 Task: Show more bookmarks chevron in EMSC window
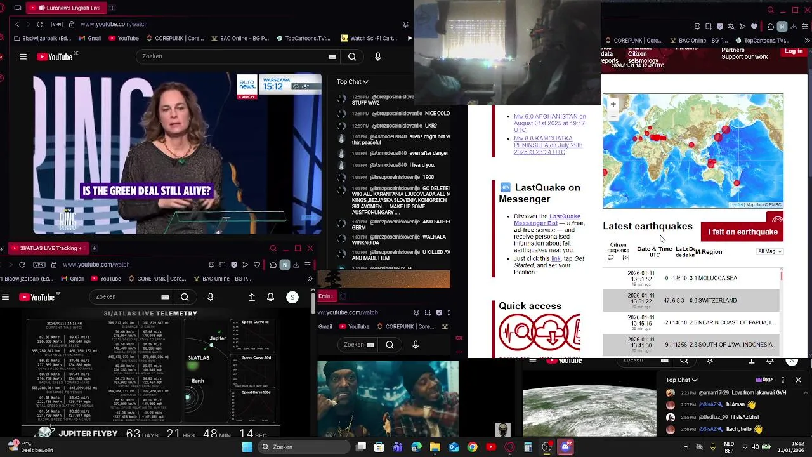pyautogui.click(x=808, y=41)
